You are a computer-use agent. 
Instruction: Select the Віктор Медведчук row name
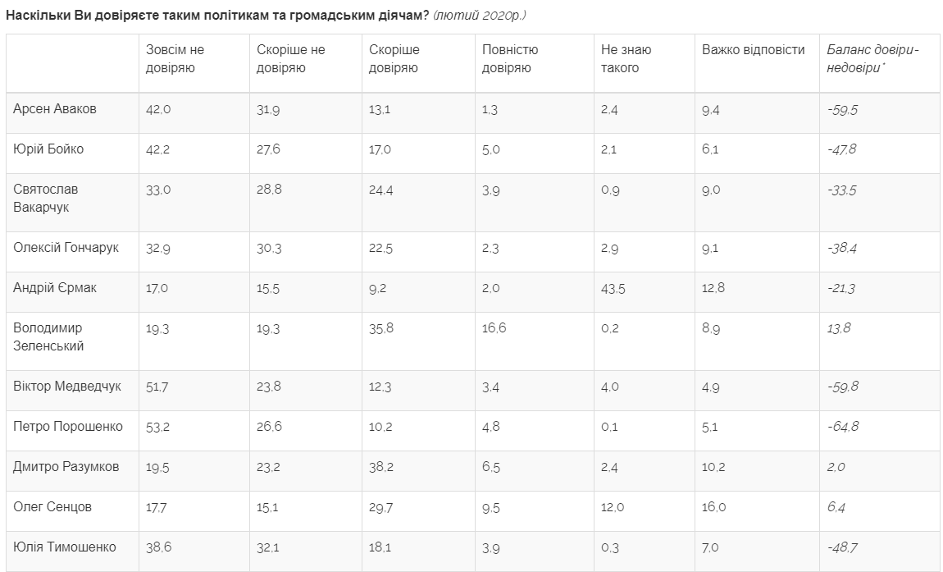[67, 386]
